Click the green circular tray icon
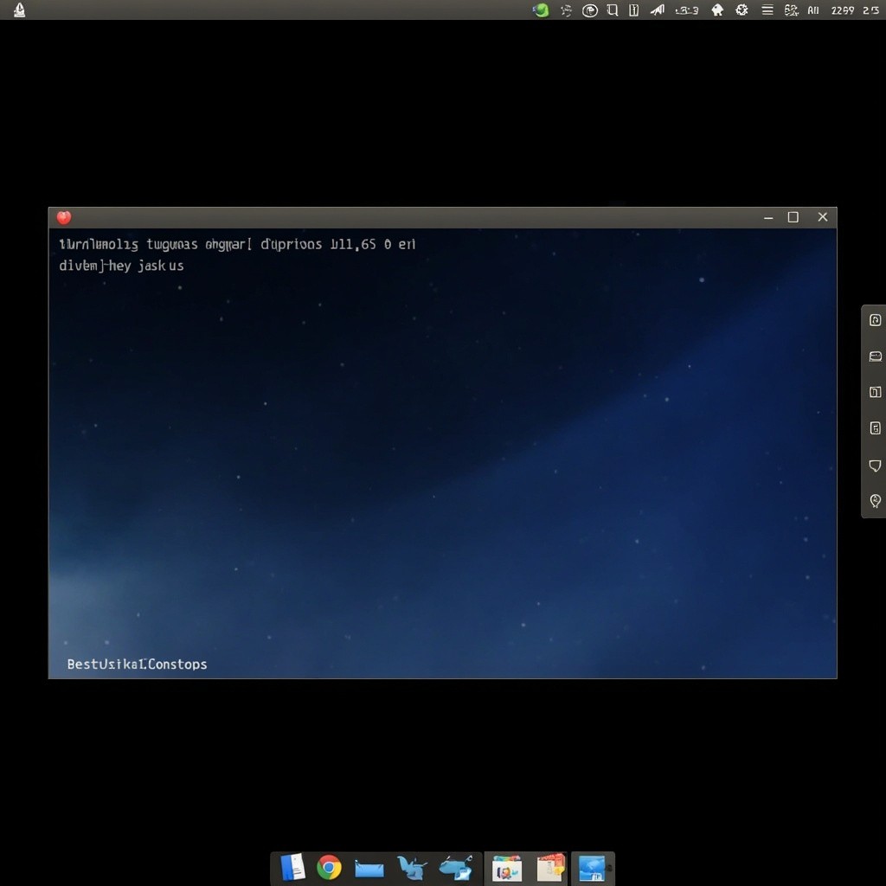The height and width of the screenshot is (886, 886). pos(542,10)
